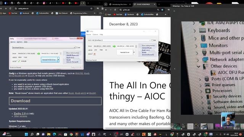Select the purple thumbnail in WhatsApp strip
The height and width of the screenshot is (137, 244).
[x=217, y=126]
